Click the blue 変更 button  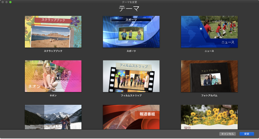coord(247,134)
